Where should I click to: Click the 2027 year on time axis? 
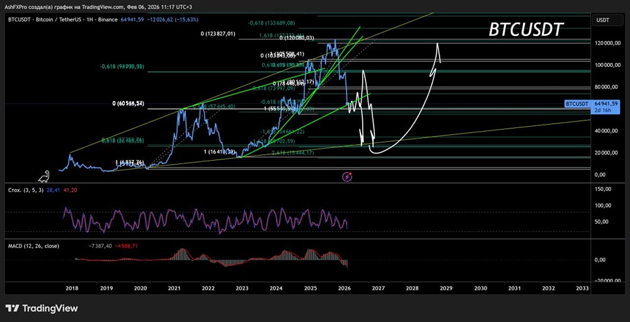[x=379, y=288]
